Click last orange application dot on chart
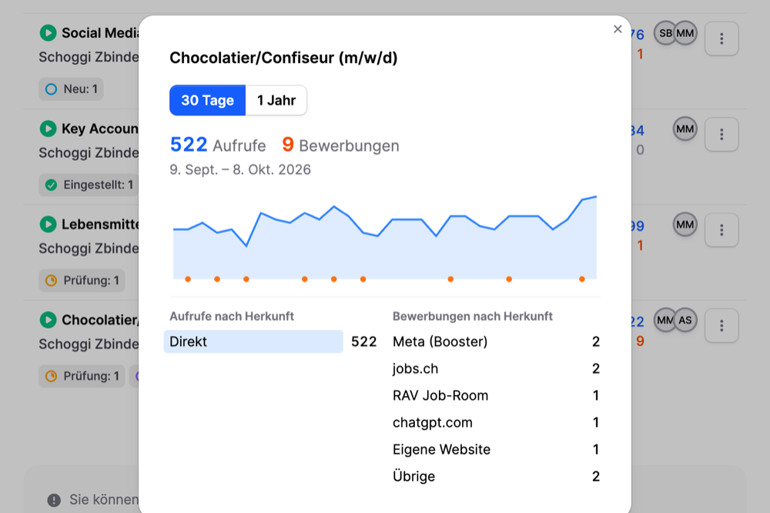This screenshot has height=513, width=770. point(582,279)
